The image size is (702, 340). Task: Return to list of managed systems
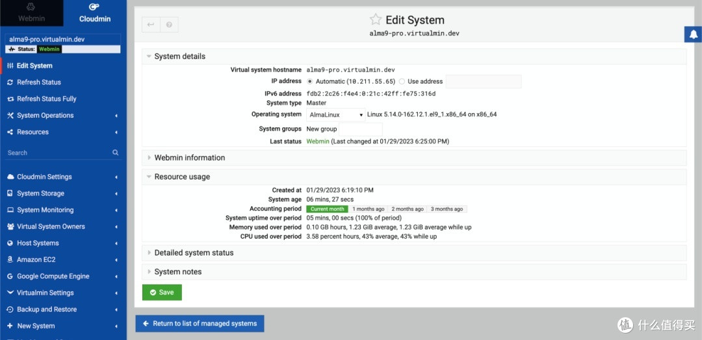[200, 324]
